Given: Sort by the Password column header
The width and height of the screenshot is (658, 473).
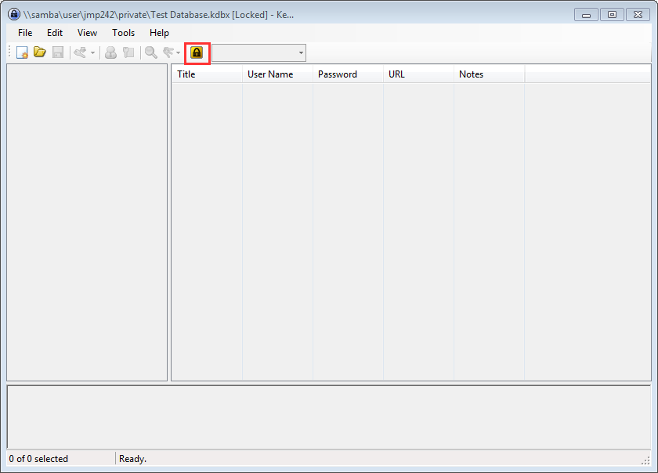Looking at the screenshot, I should pos(349,74).
